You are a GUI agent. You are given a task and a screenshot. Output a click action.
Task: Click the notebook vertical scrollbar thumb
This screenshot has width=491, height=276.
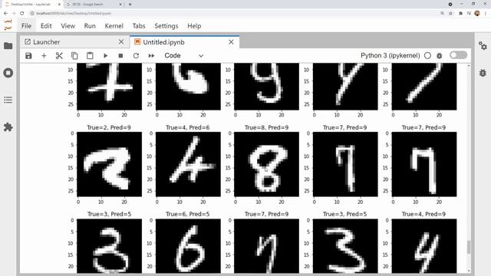[x=469, y=247]
